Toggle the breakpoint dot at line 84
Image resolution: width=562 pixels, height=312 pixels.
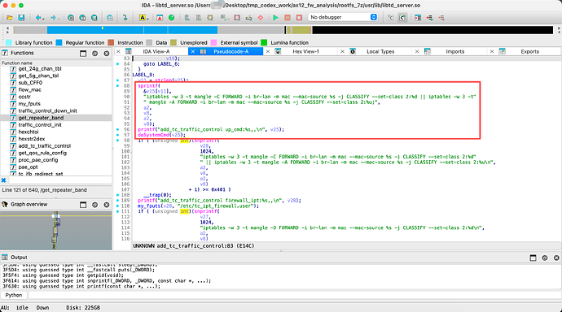tap(117, 64)
